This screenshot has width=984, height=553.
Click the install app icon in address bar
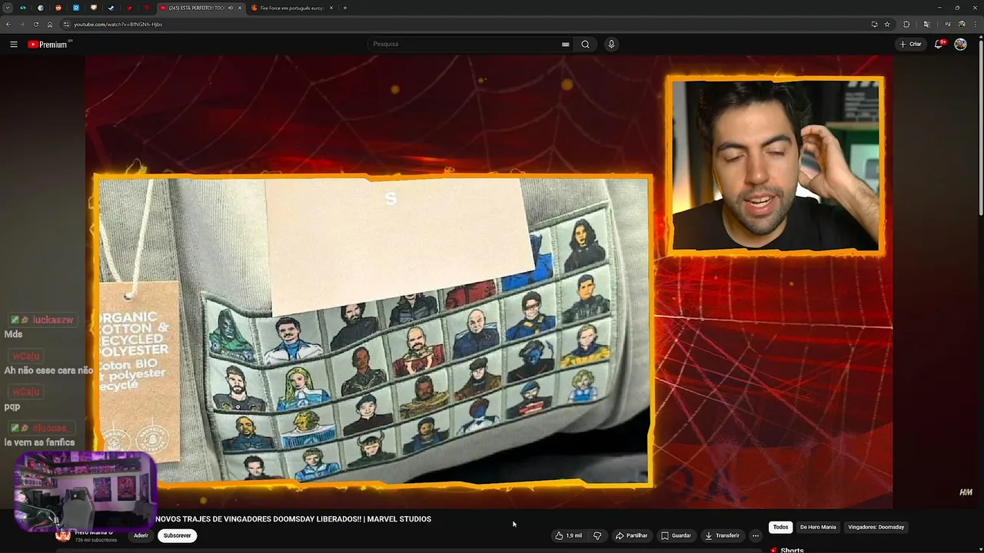click(874, 25)
